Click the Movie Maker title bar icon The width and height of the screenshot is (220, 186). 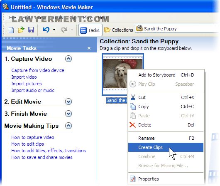point(6,7)
